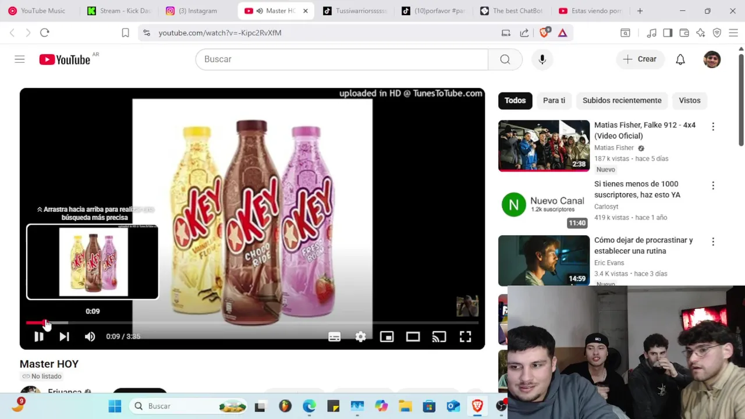
Task: Toggle the Brave sidebar panel
Action: (668, 33)
